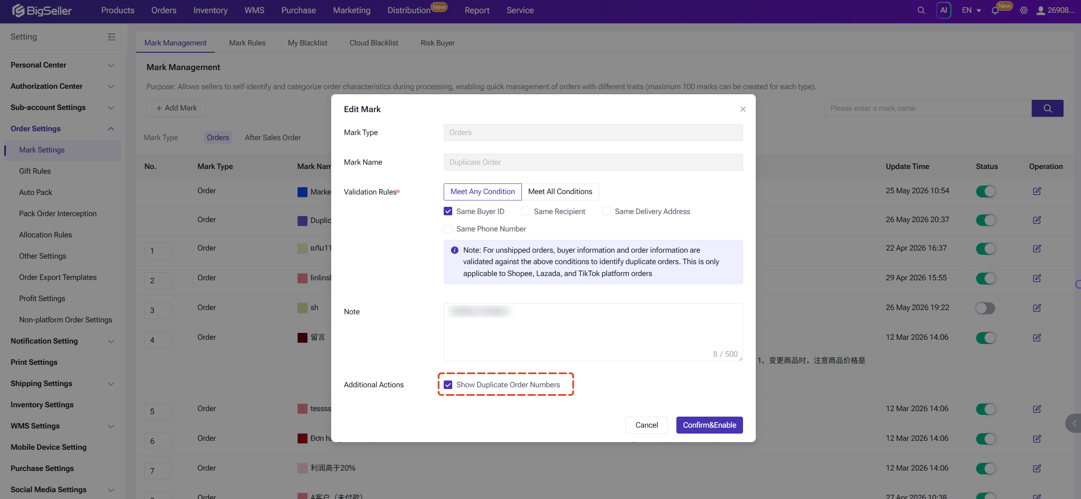Open Gift Rules in sidebar
This screenshot has width=1081, height=499.
click(35, 171)
